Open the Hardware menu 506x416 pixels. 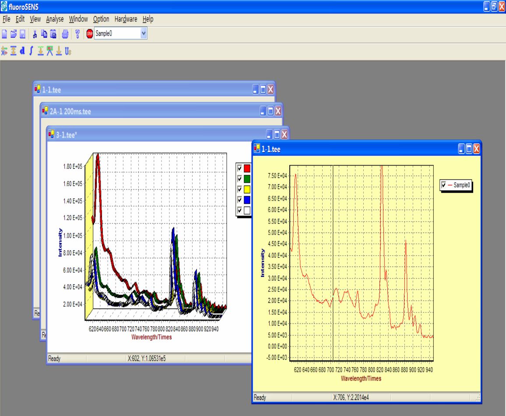[x=126, y=19]
